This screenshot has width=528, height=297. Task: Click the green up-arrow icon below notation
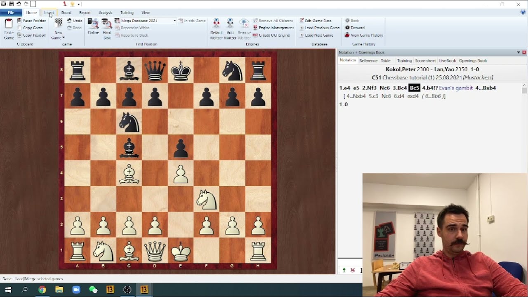(344, 270)
